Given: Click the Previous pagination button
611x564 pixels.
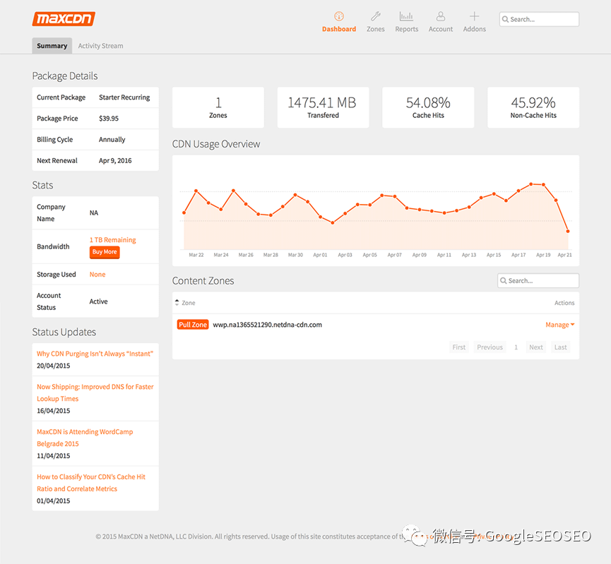Looking at the screenshot, I should [x=490, y=347].
